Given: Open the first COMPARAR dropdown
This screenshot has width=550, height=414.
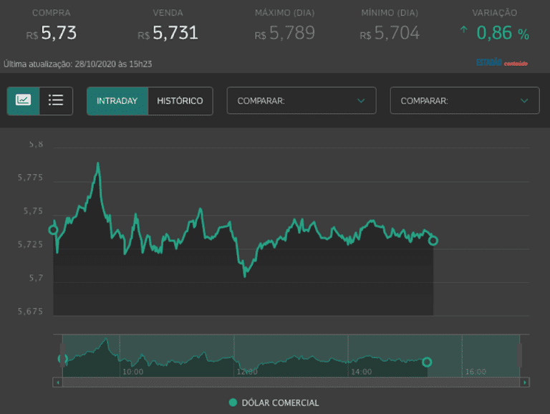Looking at the screenshot, I should pyautogui.click(x=301, y=101).
